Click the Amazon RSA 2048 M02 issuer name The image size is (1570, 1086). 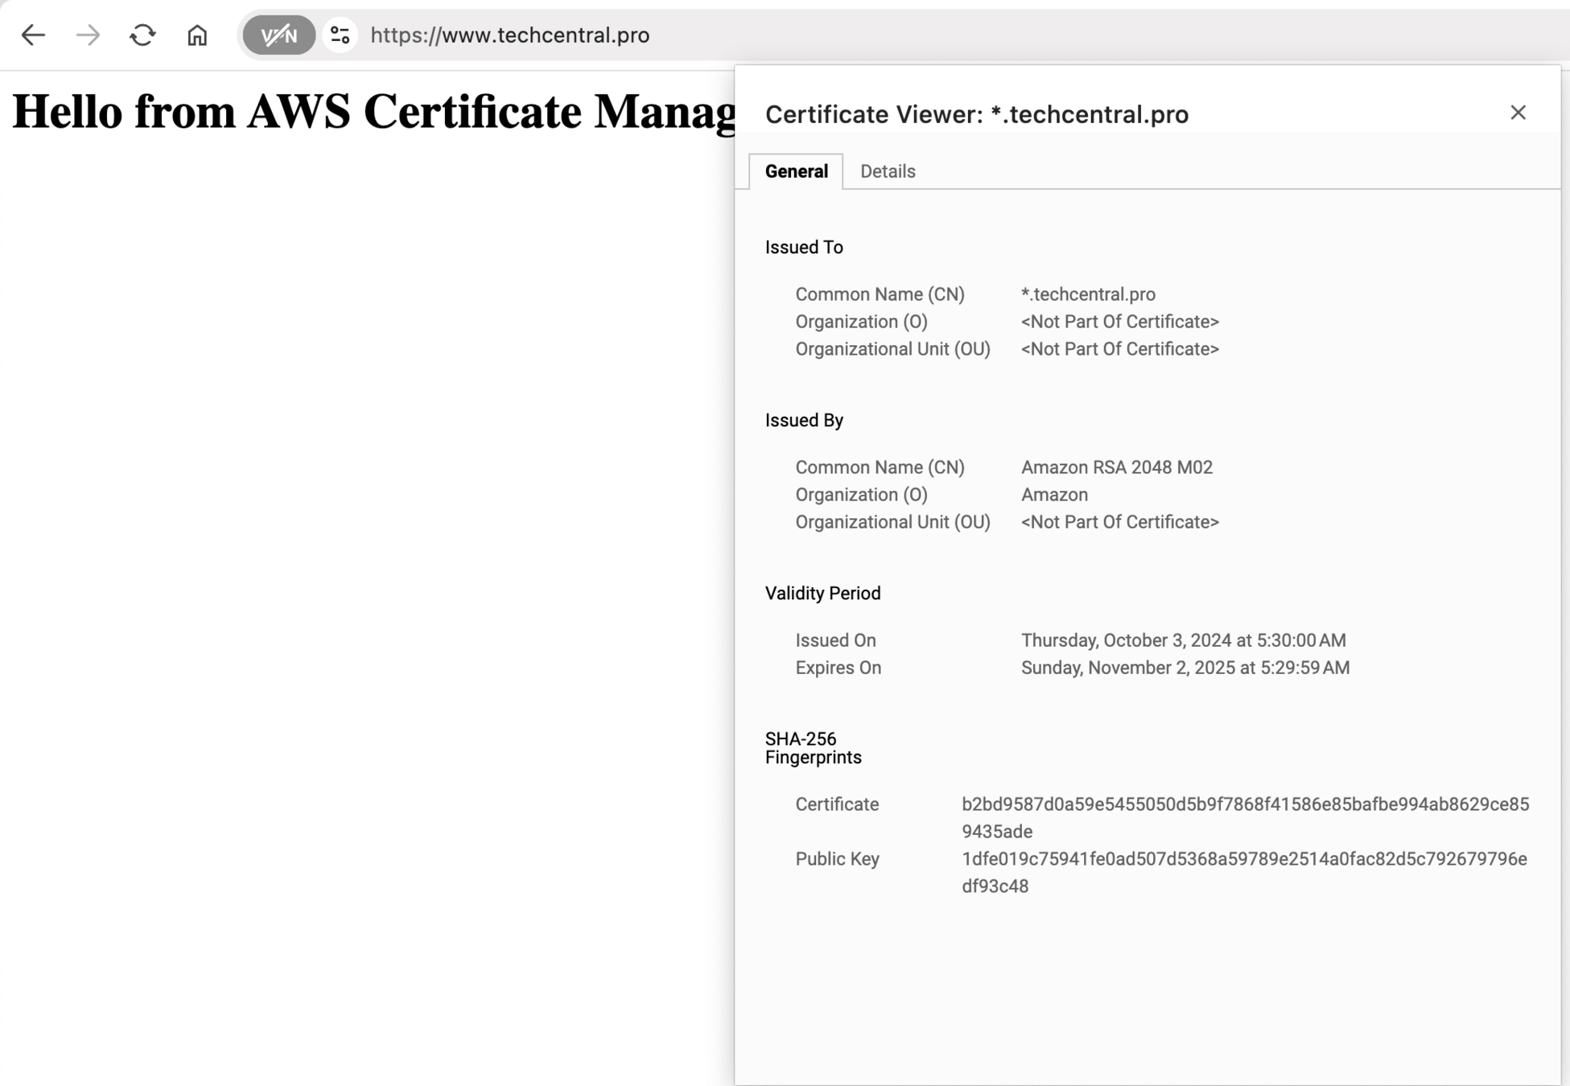(x=1116, y=467)
